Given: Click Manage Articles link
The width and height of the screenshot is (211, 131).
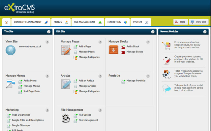Looking at the screenshot, I should [x=87, y=86].
